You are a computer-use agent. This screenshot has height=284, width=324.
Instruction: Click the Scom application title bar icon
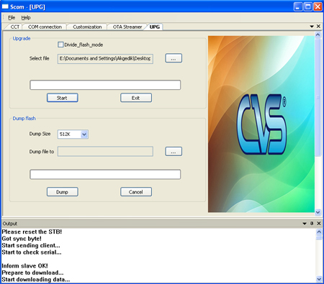pyautogui.click(x=5, y=6)
